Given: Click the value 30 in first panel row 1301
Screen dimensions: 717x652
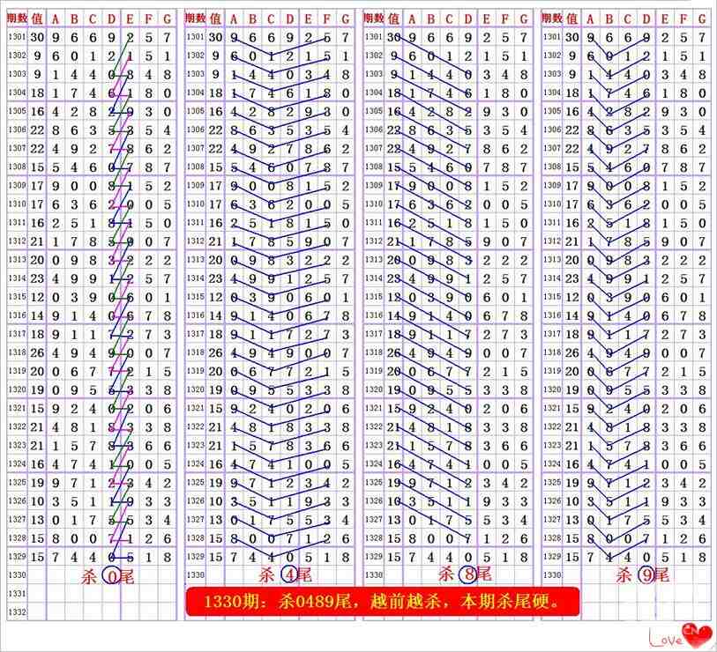Looking at the screenshot, I should coord(37,36).
